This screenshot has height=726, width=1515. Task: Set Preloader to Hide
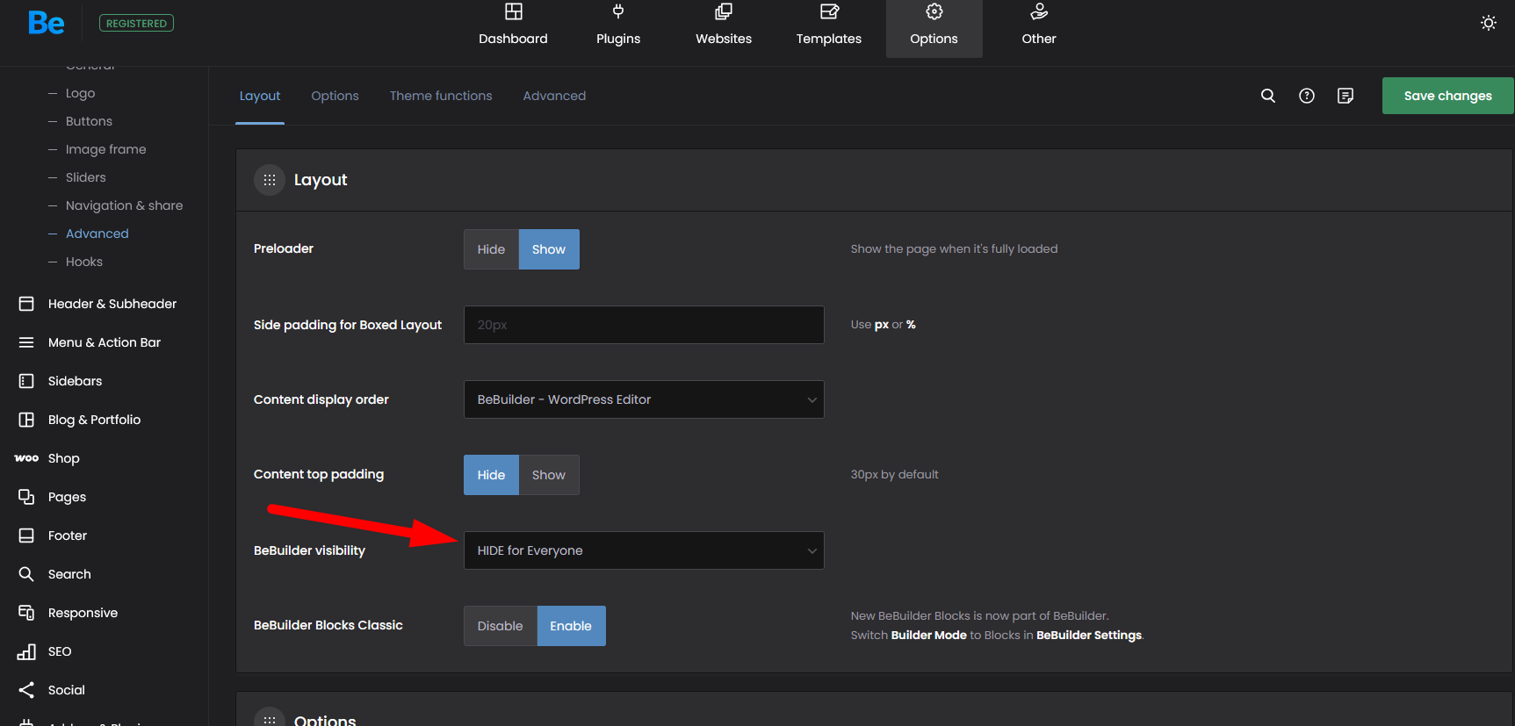(491, 249)
